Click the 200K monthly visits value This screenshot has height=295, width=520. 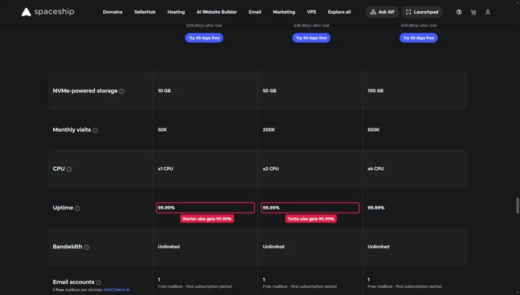click(x=268, y=130)
